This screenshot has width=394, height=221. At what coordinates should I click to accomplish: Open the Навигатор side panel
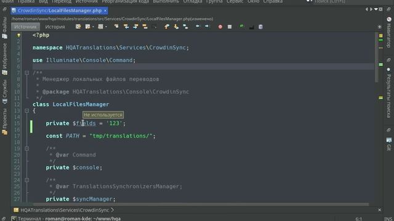click(x=388, y=32)
